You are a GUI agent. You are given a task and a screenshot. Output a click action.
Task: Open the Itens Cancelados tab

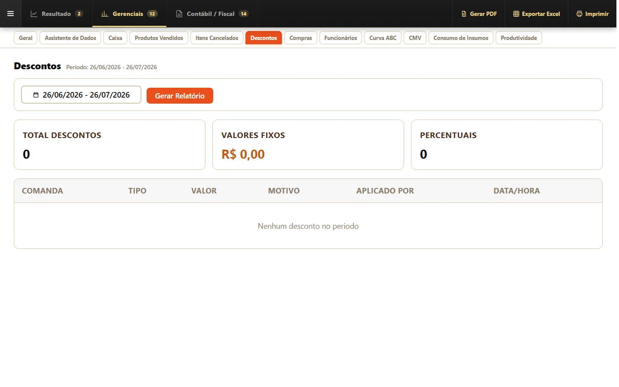coord(217,38)
